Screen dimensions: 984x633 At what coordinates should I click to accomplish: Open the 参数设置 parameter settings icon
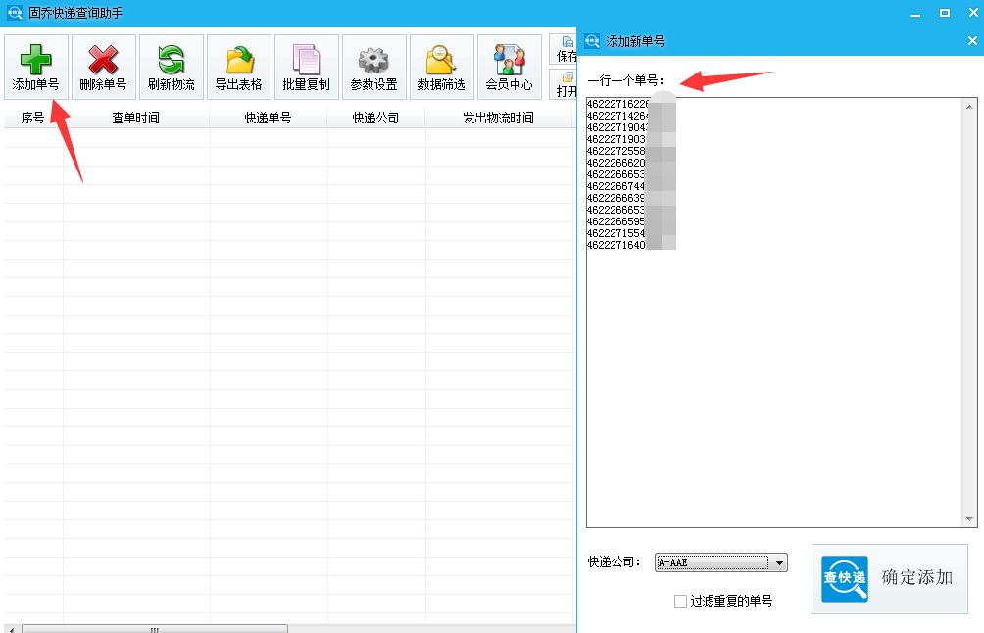pos(373,66)
